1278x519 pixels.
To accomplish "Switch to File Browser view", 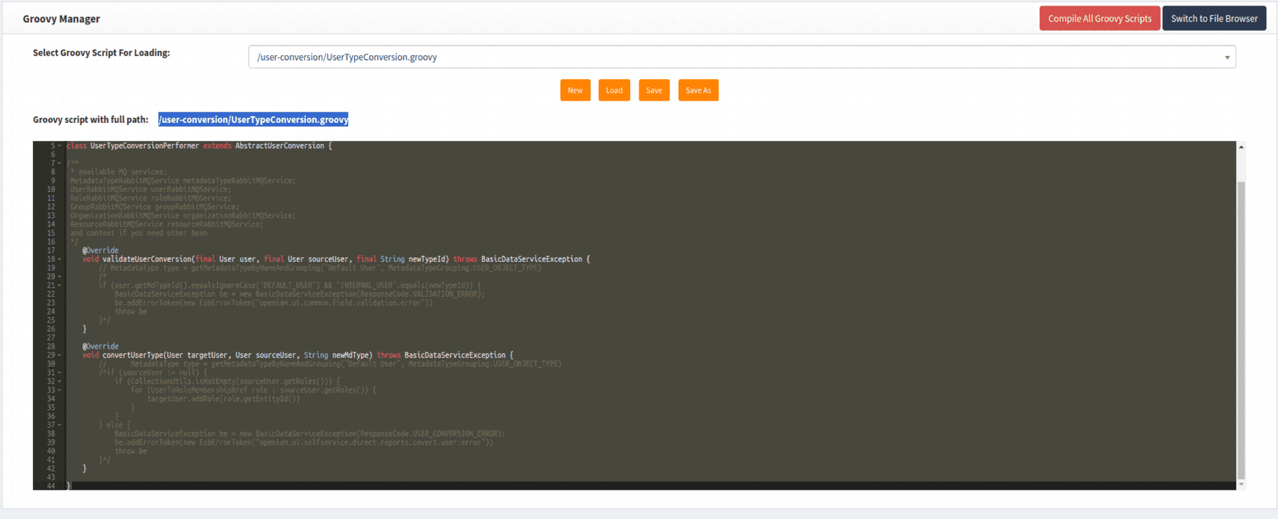I will click(1214, 19).
